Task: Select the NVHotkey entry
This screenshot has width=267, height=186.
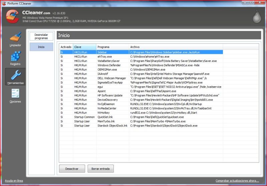Action: (x=141, y=113)
